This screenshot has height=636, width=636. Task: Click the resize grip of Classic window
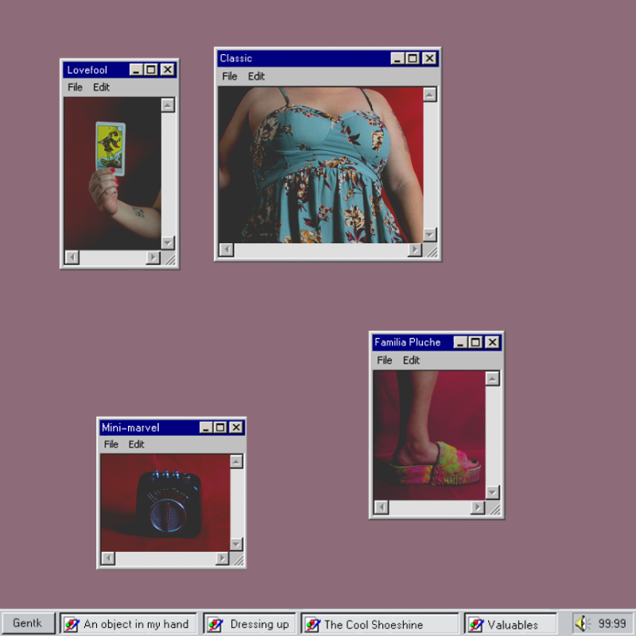pos(432,251)
